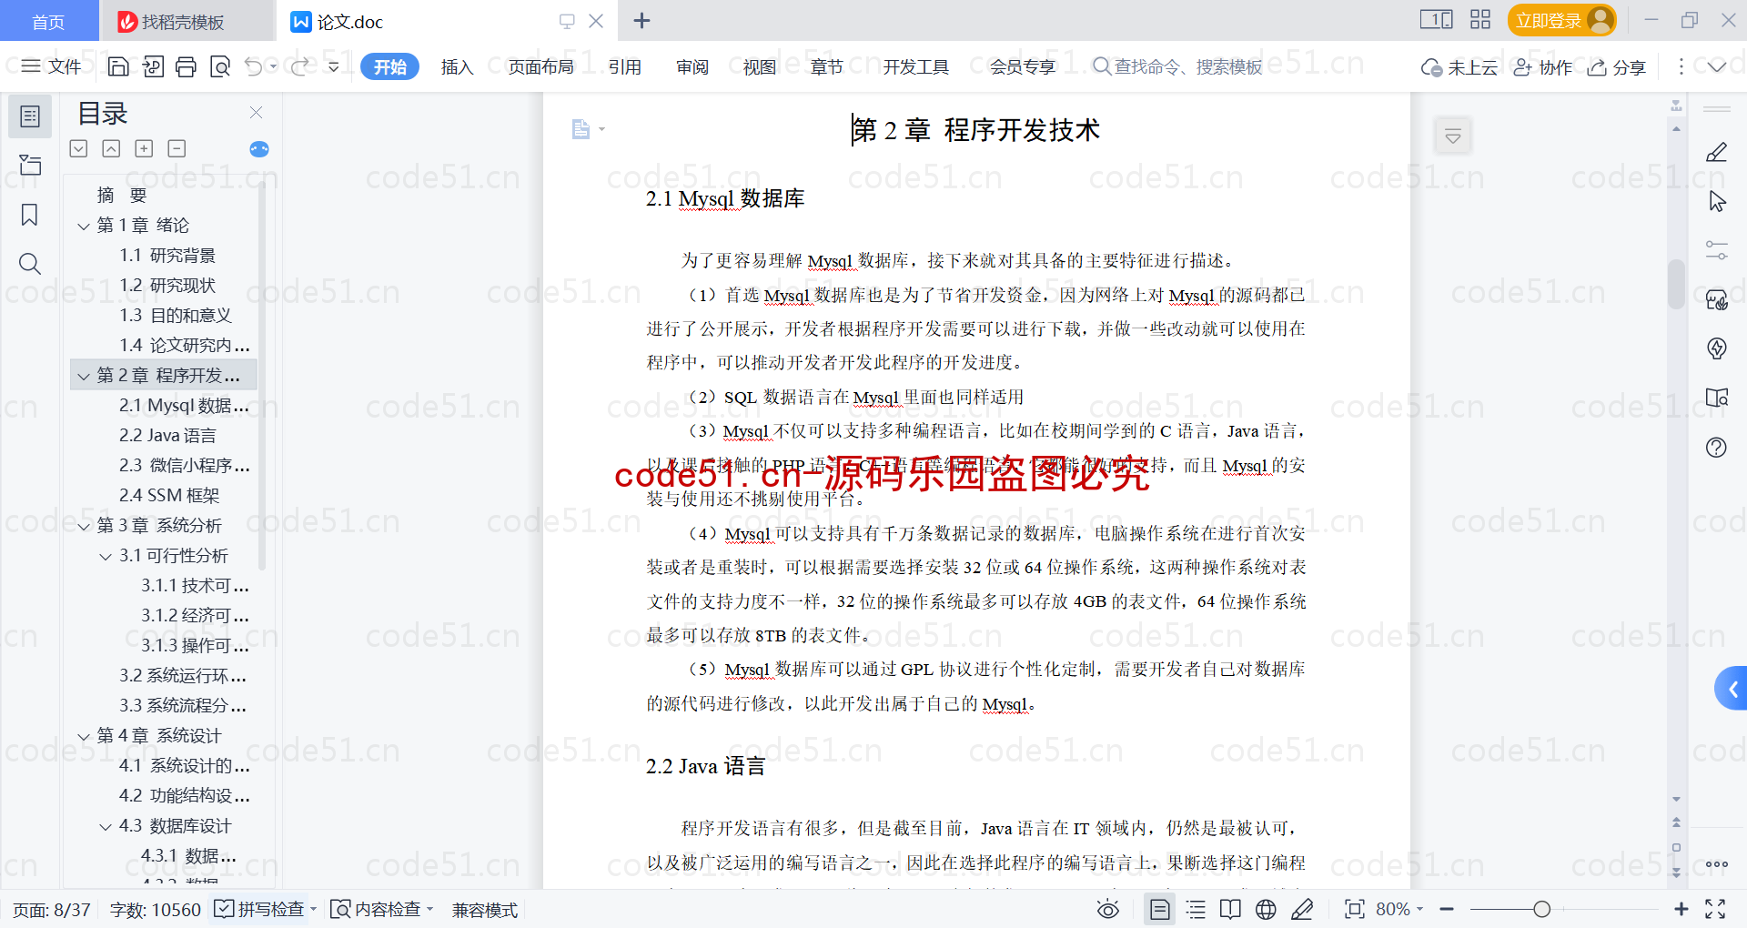This screenshot has height=928, width=1747.
Task: Collapse 第3章 系统分析 tree node
Action: [84, 526]
